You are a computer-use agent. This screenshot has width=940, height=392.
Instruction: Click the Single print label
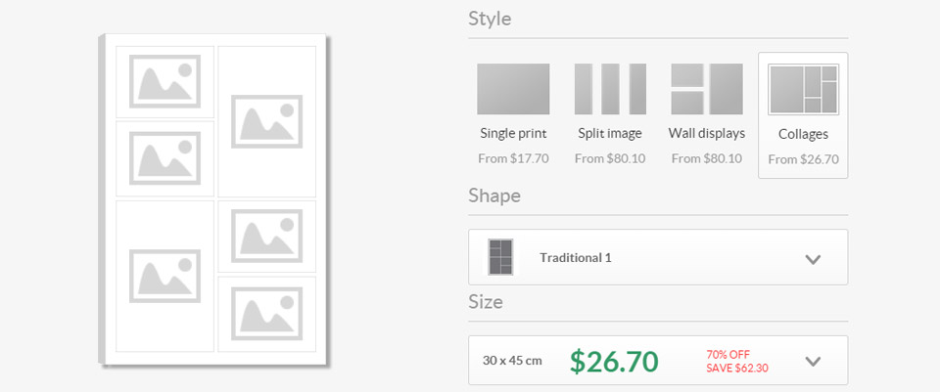(513, 134)
